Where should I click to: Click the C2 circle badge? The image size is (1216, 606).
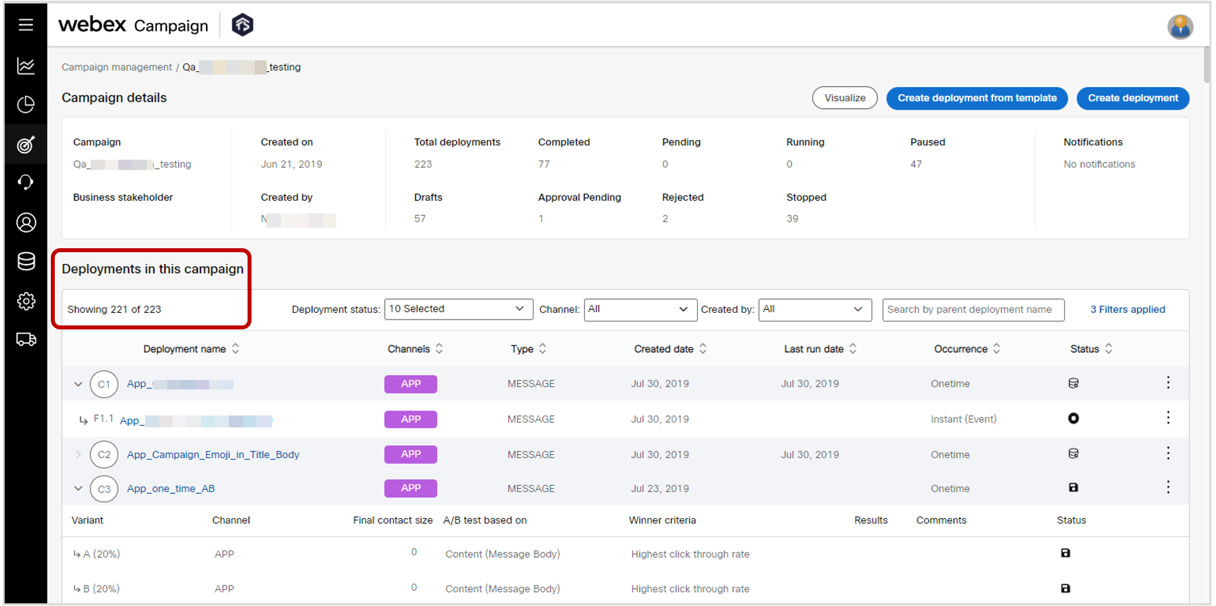tap(104, 455)
